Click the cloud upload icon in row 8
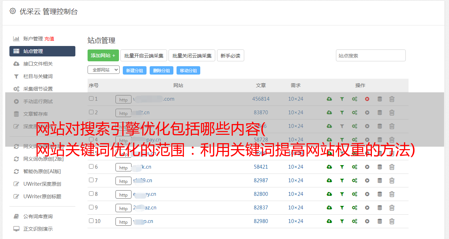Screen dimensions: 449x239 [329, 194]
